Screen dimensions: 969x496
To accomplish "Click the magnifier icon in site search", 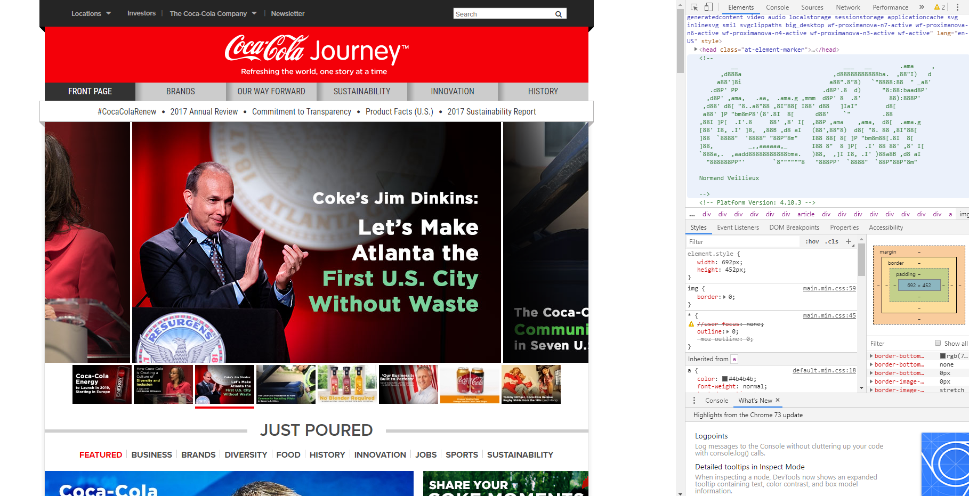I will [x=559, y=14].
